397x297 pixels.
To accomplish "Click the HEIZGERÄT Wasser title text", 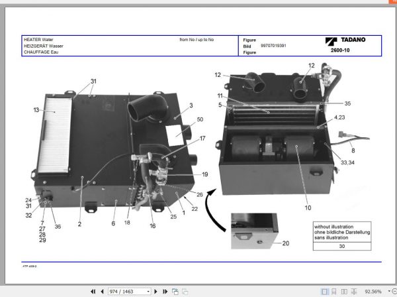I will pyautogui.click(x=44, y=46).
